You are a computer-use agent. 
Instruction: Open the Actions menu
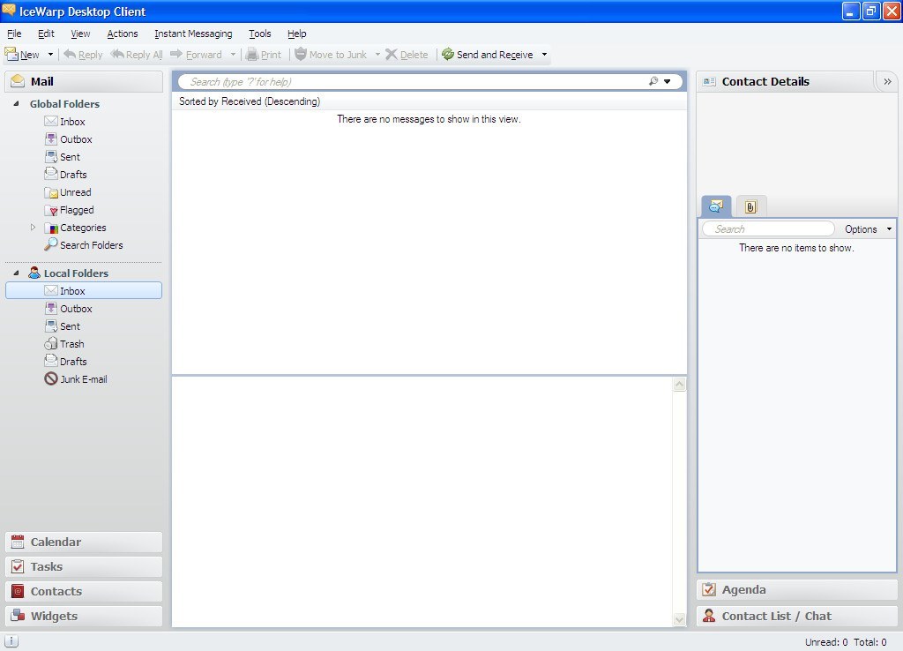(123, 34)
